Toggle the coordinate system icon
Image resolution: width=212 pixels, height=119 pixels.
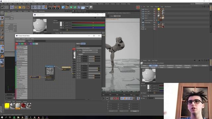[x=45, y=7]
